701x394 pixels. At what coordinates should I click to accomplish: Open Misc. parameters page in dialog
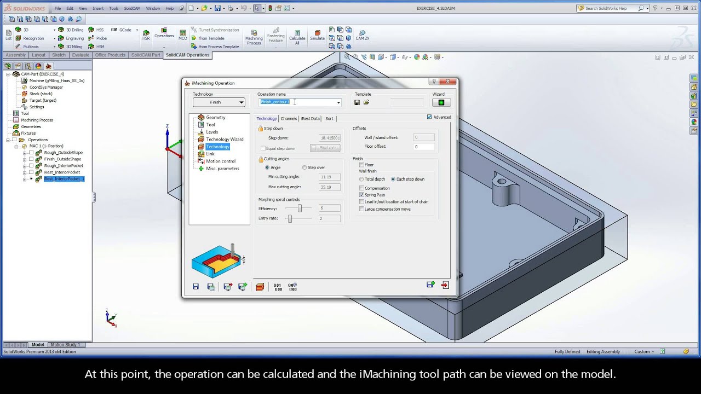pos(222,169)
